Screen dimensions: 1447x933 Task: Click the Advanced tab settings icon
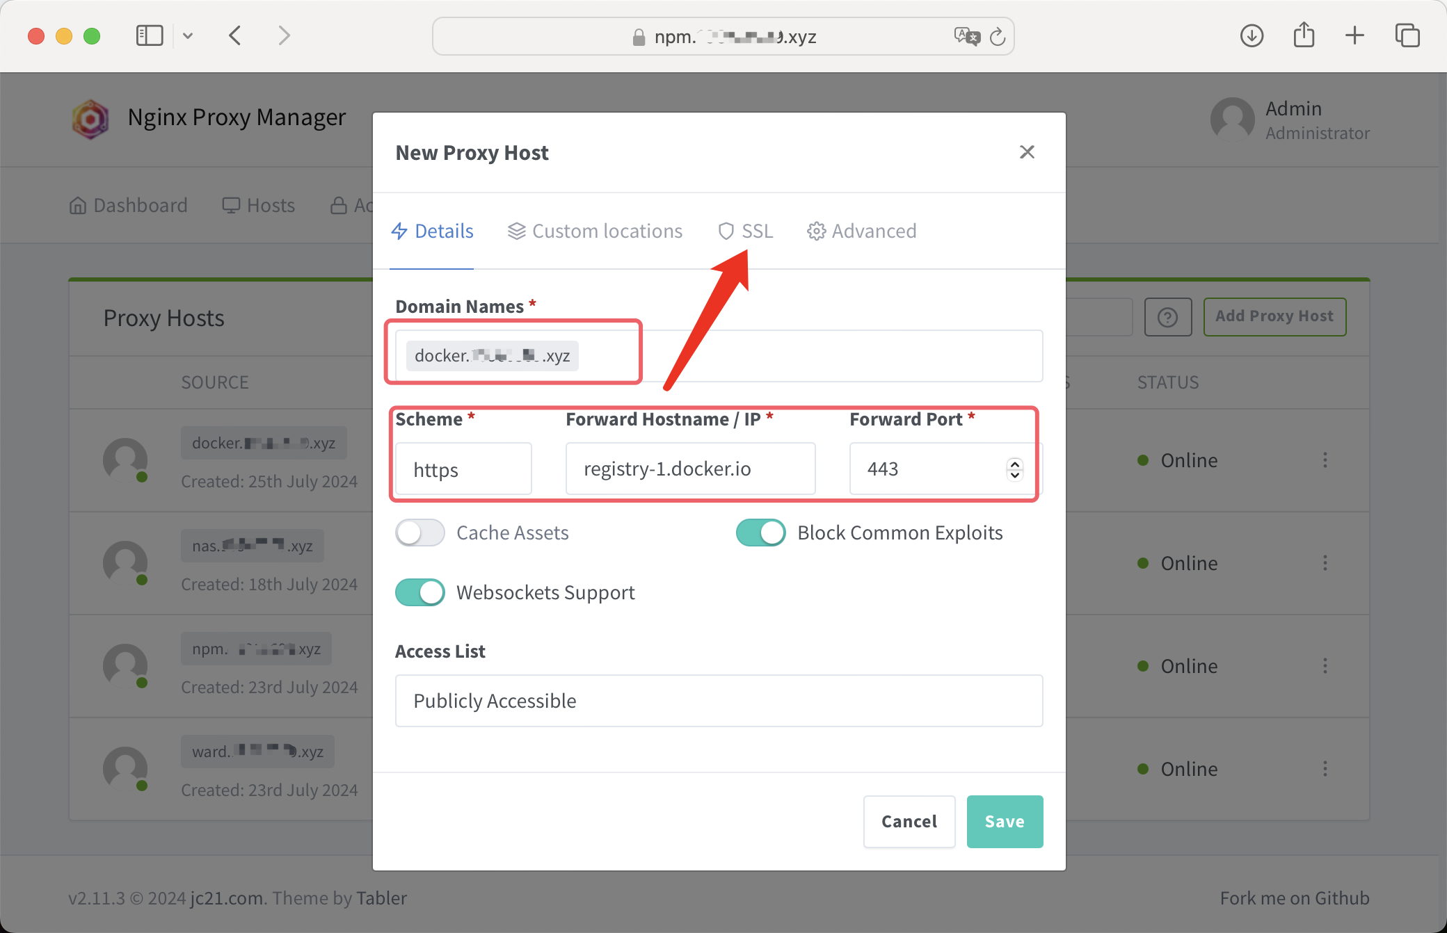click(x=816, y=231)
